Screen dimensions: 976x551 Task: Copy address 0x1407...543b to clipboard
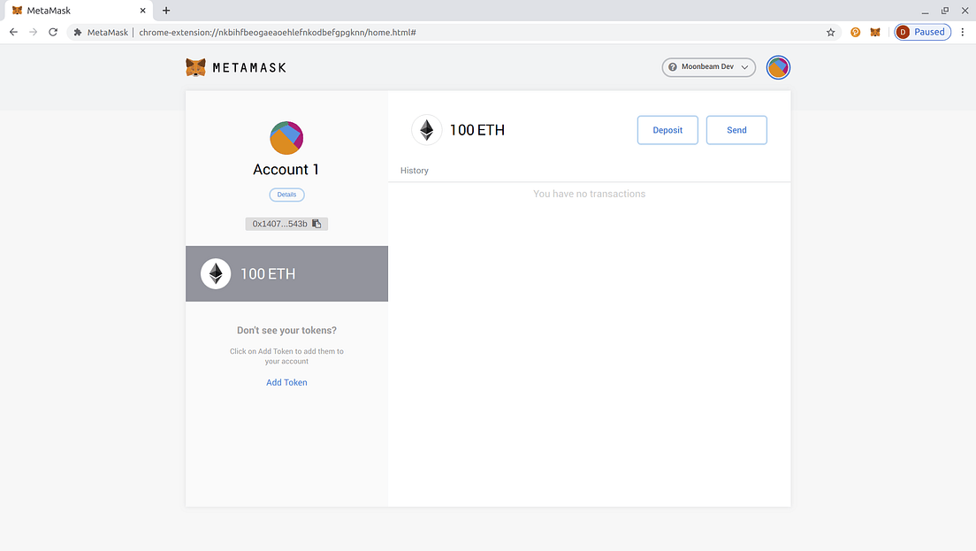click(x=286, y=224)
